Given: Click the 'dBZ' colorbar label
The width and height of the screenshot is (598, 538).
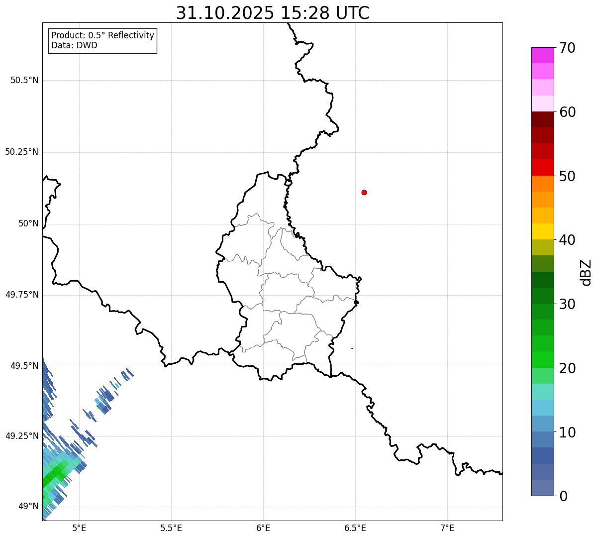Looking at the screenshot, I should coord(586,272).
